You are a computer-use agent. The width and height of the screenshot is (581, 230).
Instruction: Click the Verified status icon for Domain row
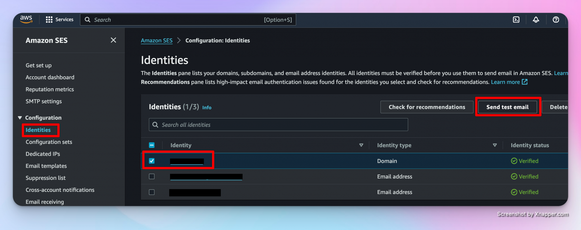[514, 161]
